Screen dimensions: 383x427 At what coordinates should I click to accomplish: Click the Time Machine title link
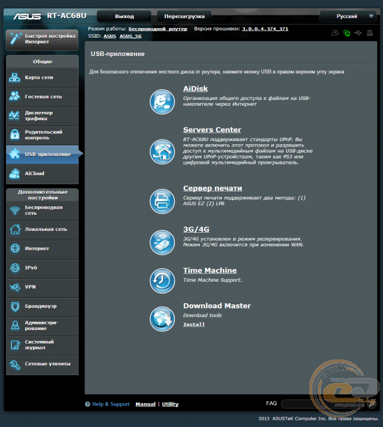pos(210,270)
